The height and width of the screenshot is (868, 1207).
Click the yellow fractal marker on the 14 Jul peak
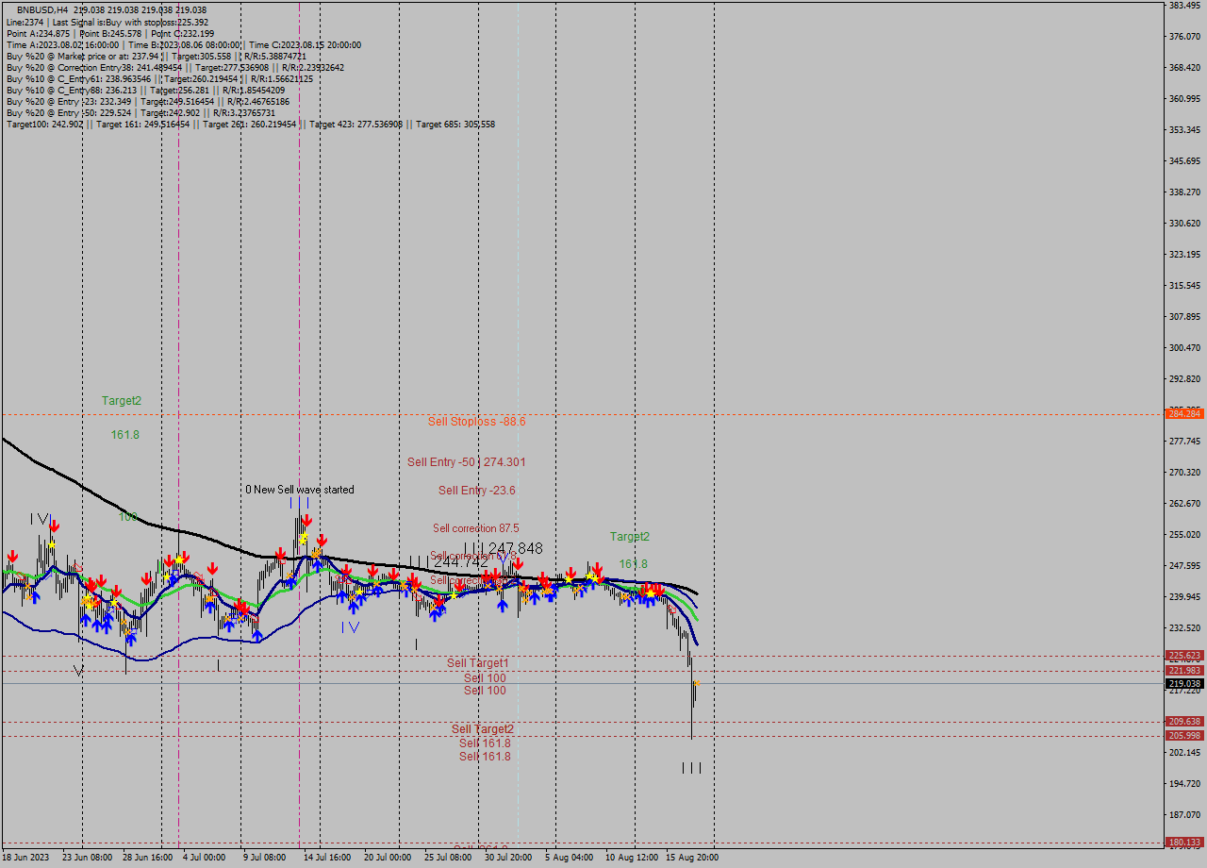coord(305,537)
